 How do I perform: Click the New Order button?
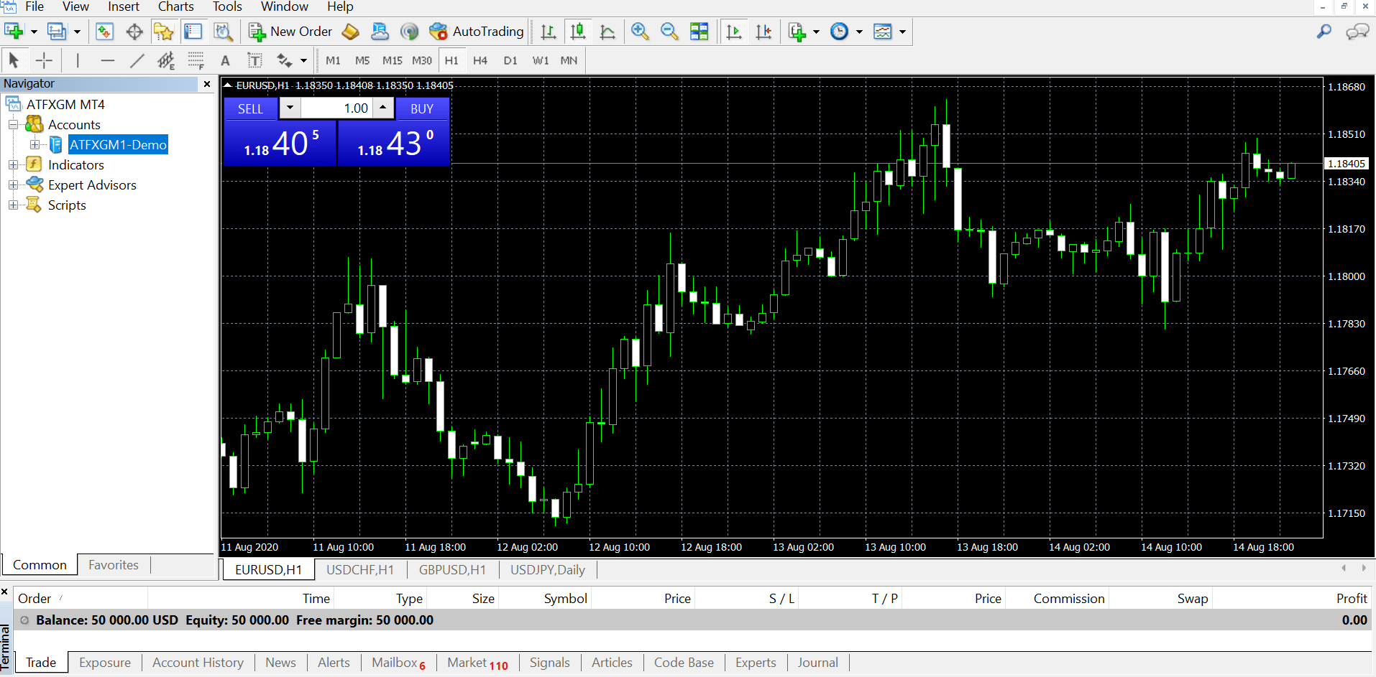[x=290, y=32]
